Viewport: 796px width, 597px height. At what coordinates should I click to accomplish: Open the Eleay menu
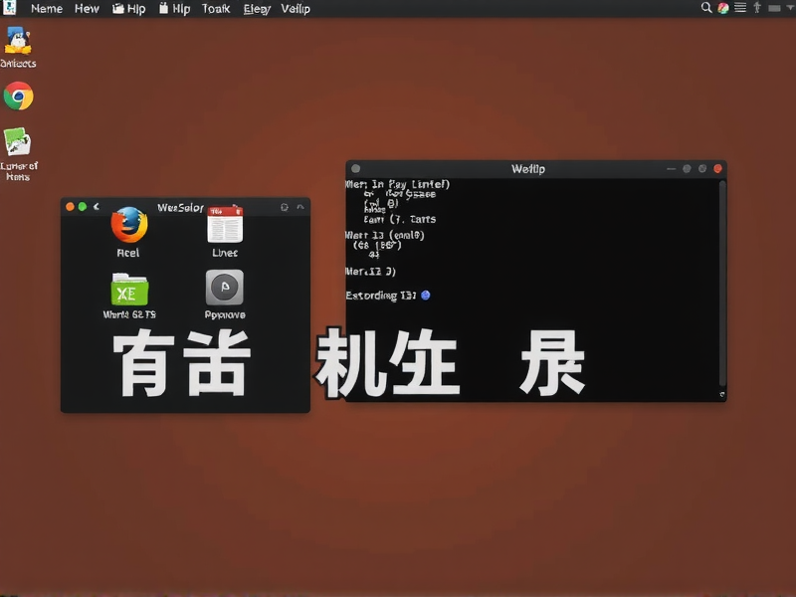(x=257, y=8)
